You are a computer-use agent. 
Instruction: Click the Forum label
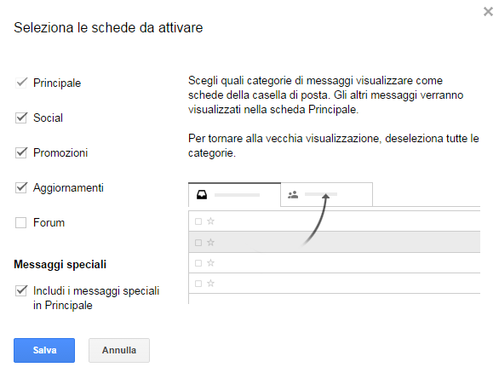tap(49, 222)
